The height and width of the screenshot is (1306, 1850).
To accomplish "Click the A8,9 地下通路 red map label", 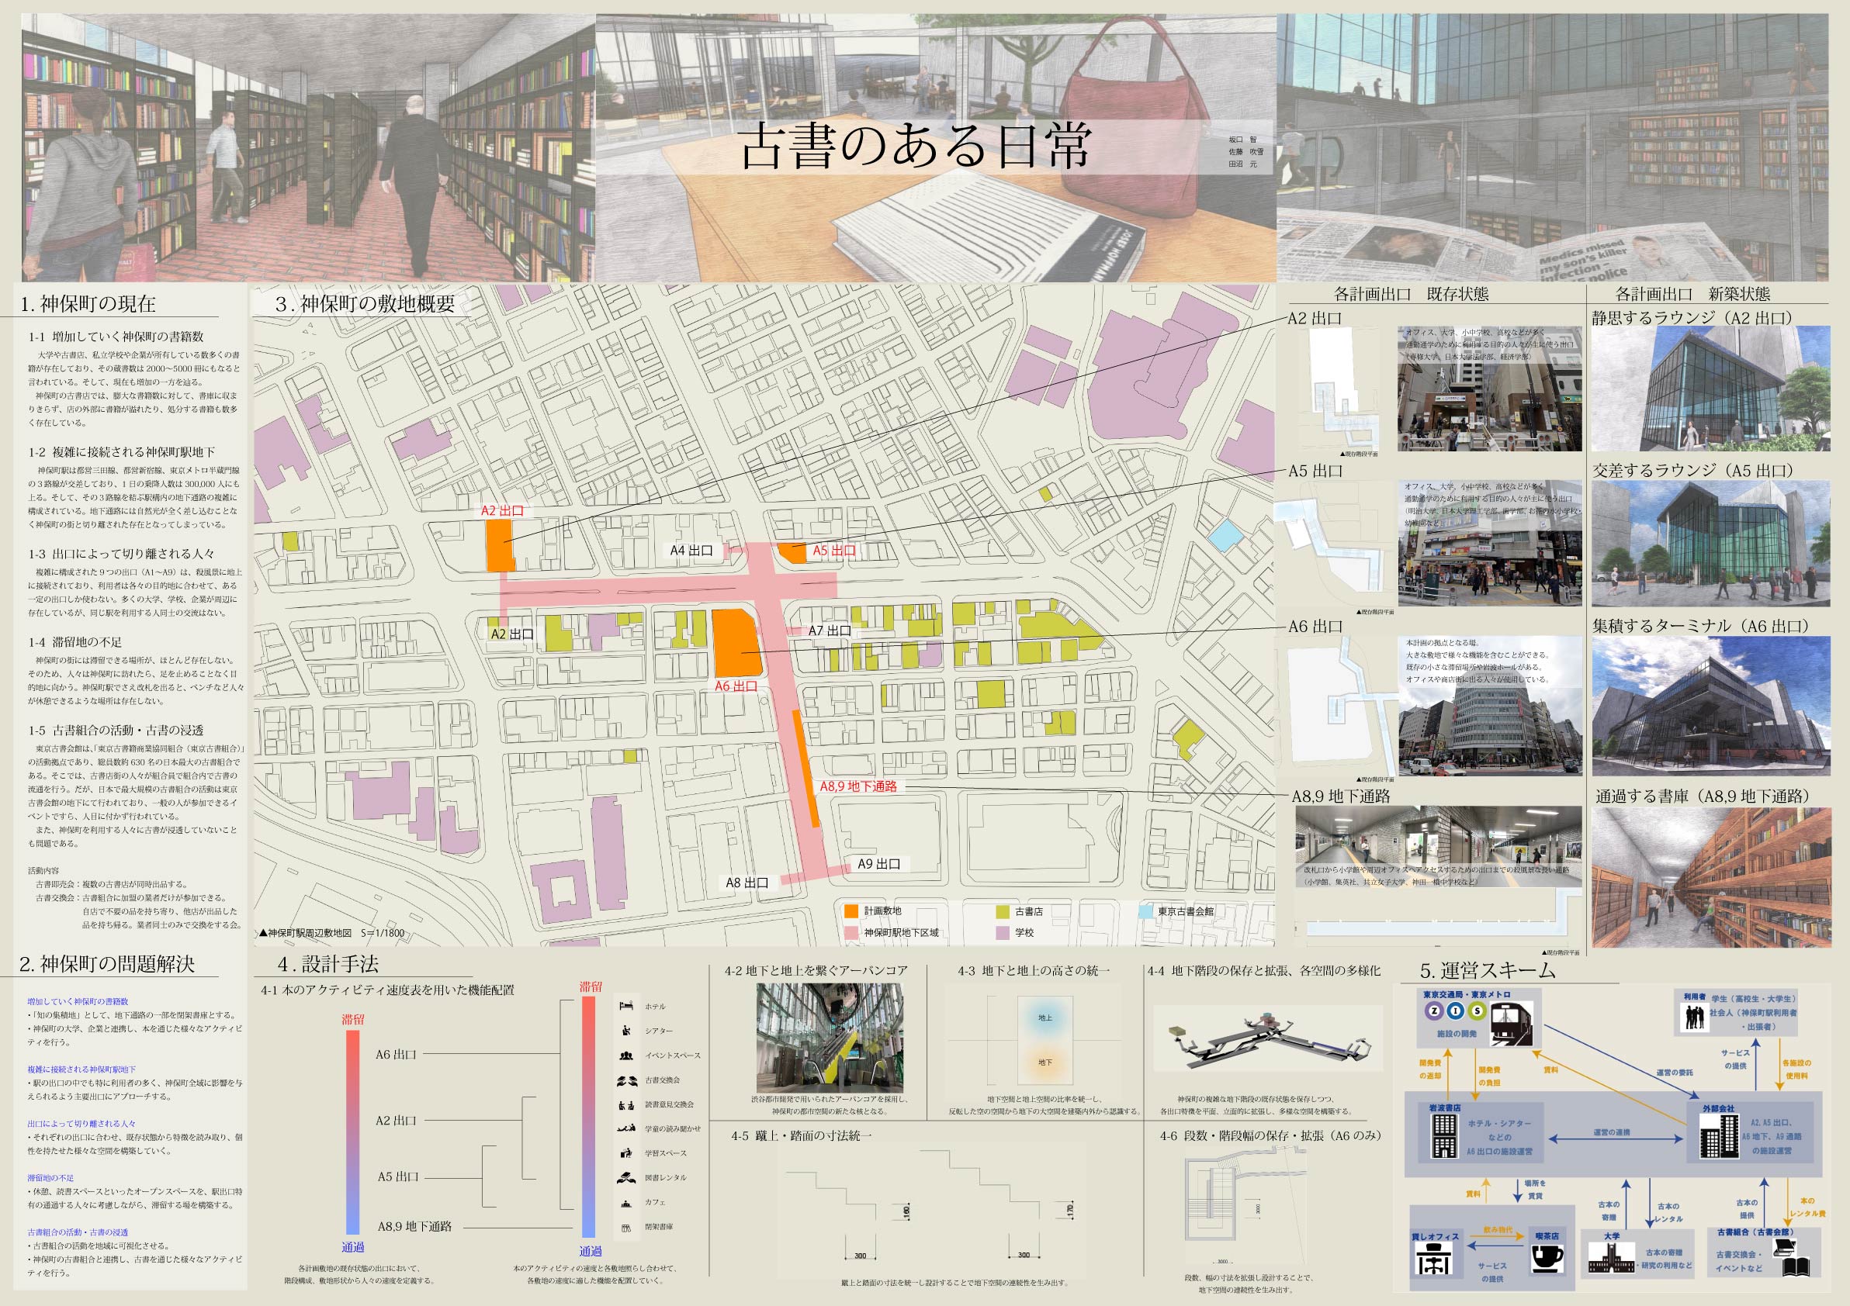I will point(857,786).
